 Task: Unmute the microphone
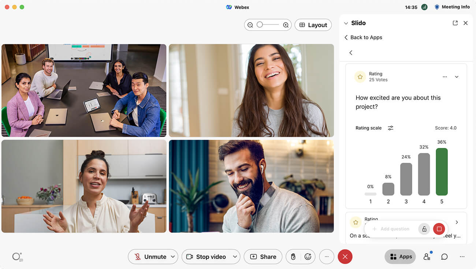(x=150, y=257)
